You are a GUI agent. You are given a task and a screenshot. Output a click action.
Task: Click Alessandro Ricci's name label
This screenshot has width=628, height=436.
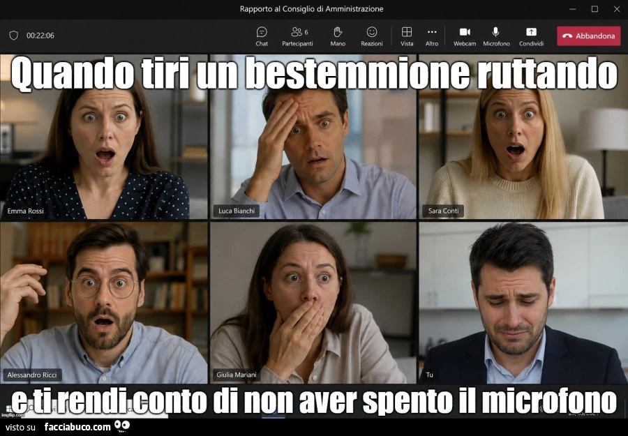pos(32,375)
